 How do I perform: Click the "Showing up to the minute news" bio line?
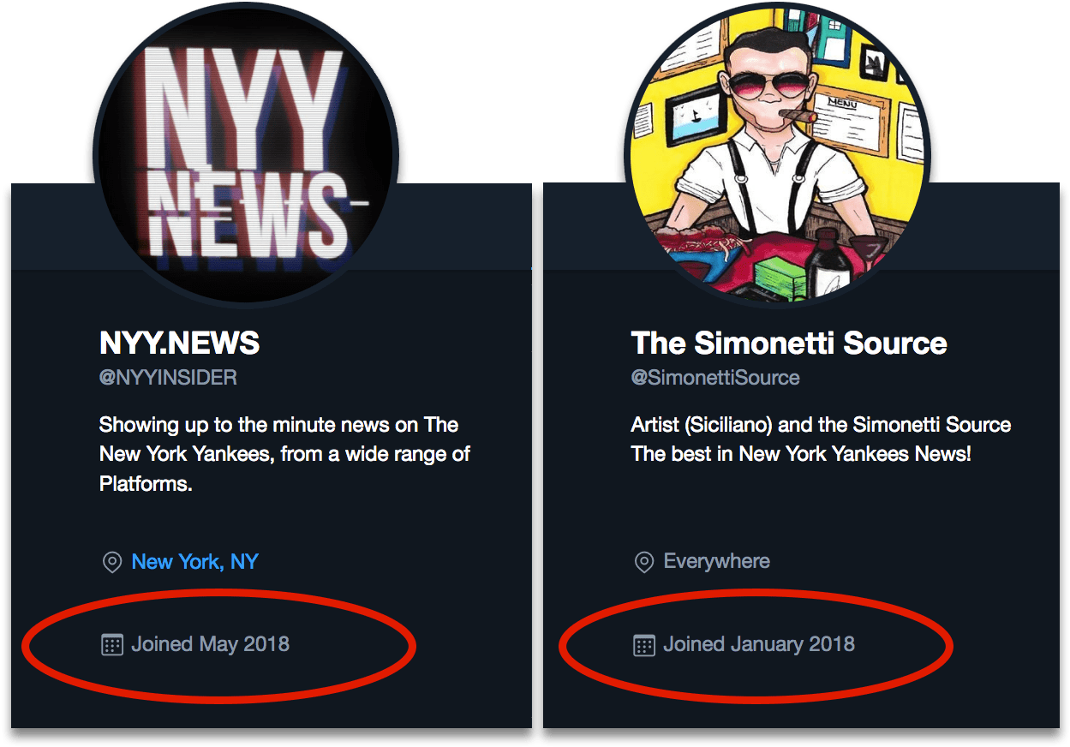click(278, 425)
